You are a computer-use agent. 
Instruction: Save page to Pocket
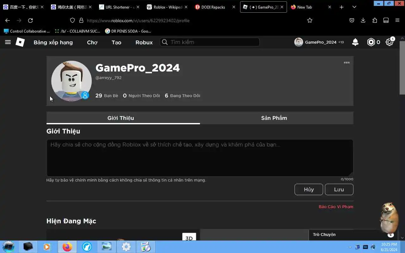point(352,20)
